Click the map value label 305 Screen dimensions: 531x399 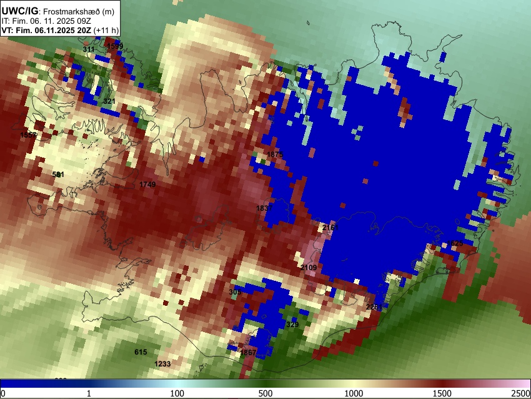235,292
